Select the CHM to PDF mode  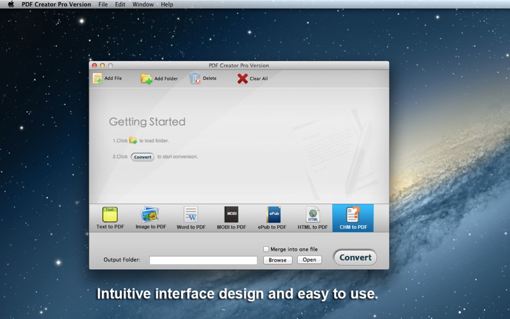pyautogui.click(x=353, y=218)
